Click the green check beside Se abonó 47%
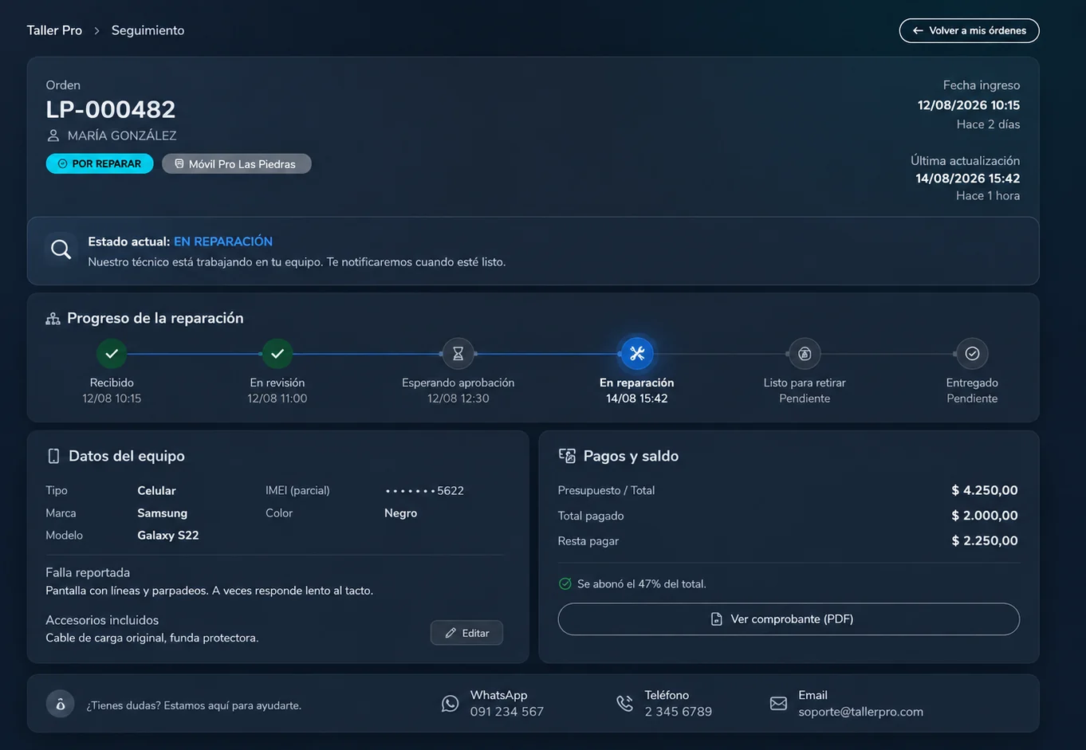Image resolution: width=1086 pixels, height=750 pixels. 565,584
